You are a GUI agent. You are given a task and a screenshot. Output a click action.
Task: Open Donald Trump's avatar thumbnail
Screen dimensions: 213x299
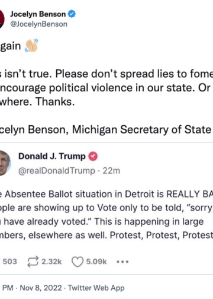tap(5, 163)
